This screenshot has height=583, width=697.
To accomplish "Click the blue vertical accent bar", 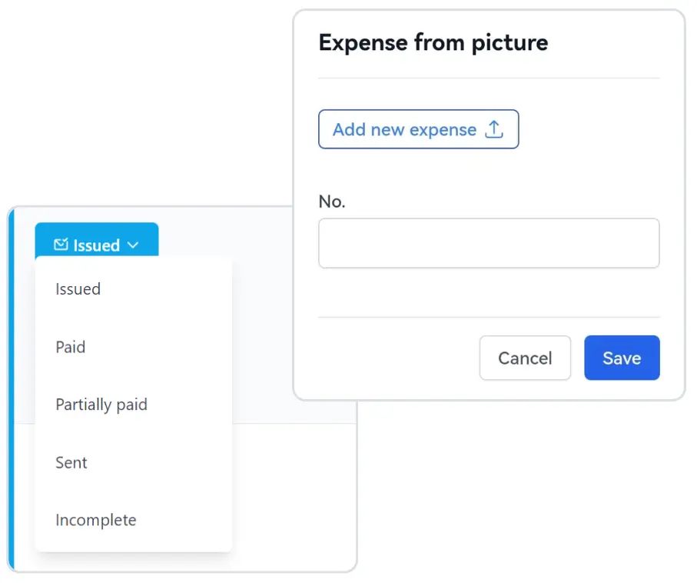I will 11,385.
